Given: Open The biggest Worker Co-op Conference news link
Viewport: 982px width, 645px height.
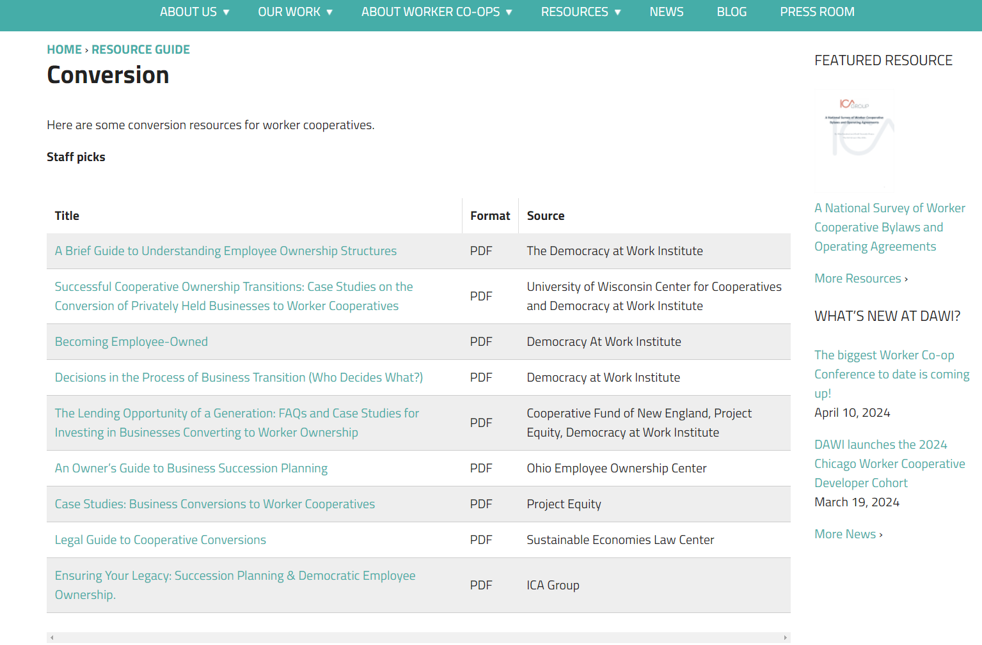Looking at the screenshot, I should tap(892, 374).
